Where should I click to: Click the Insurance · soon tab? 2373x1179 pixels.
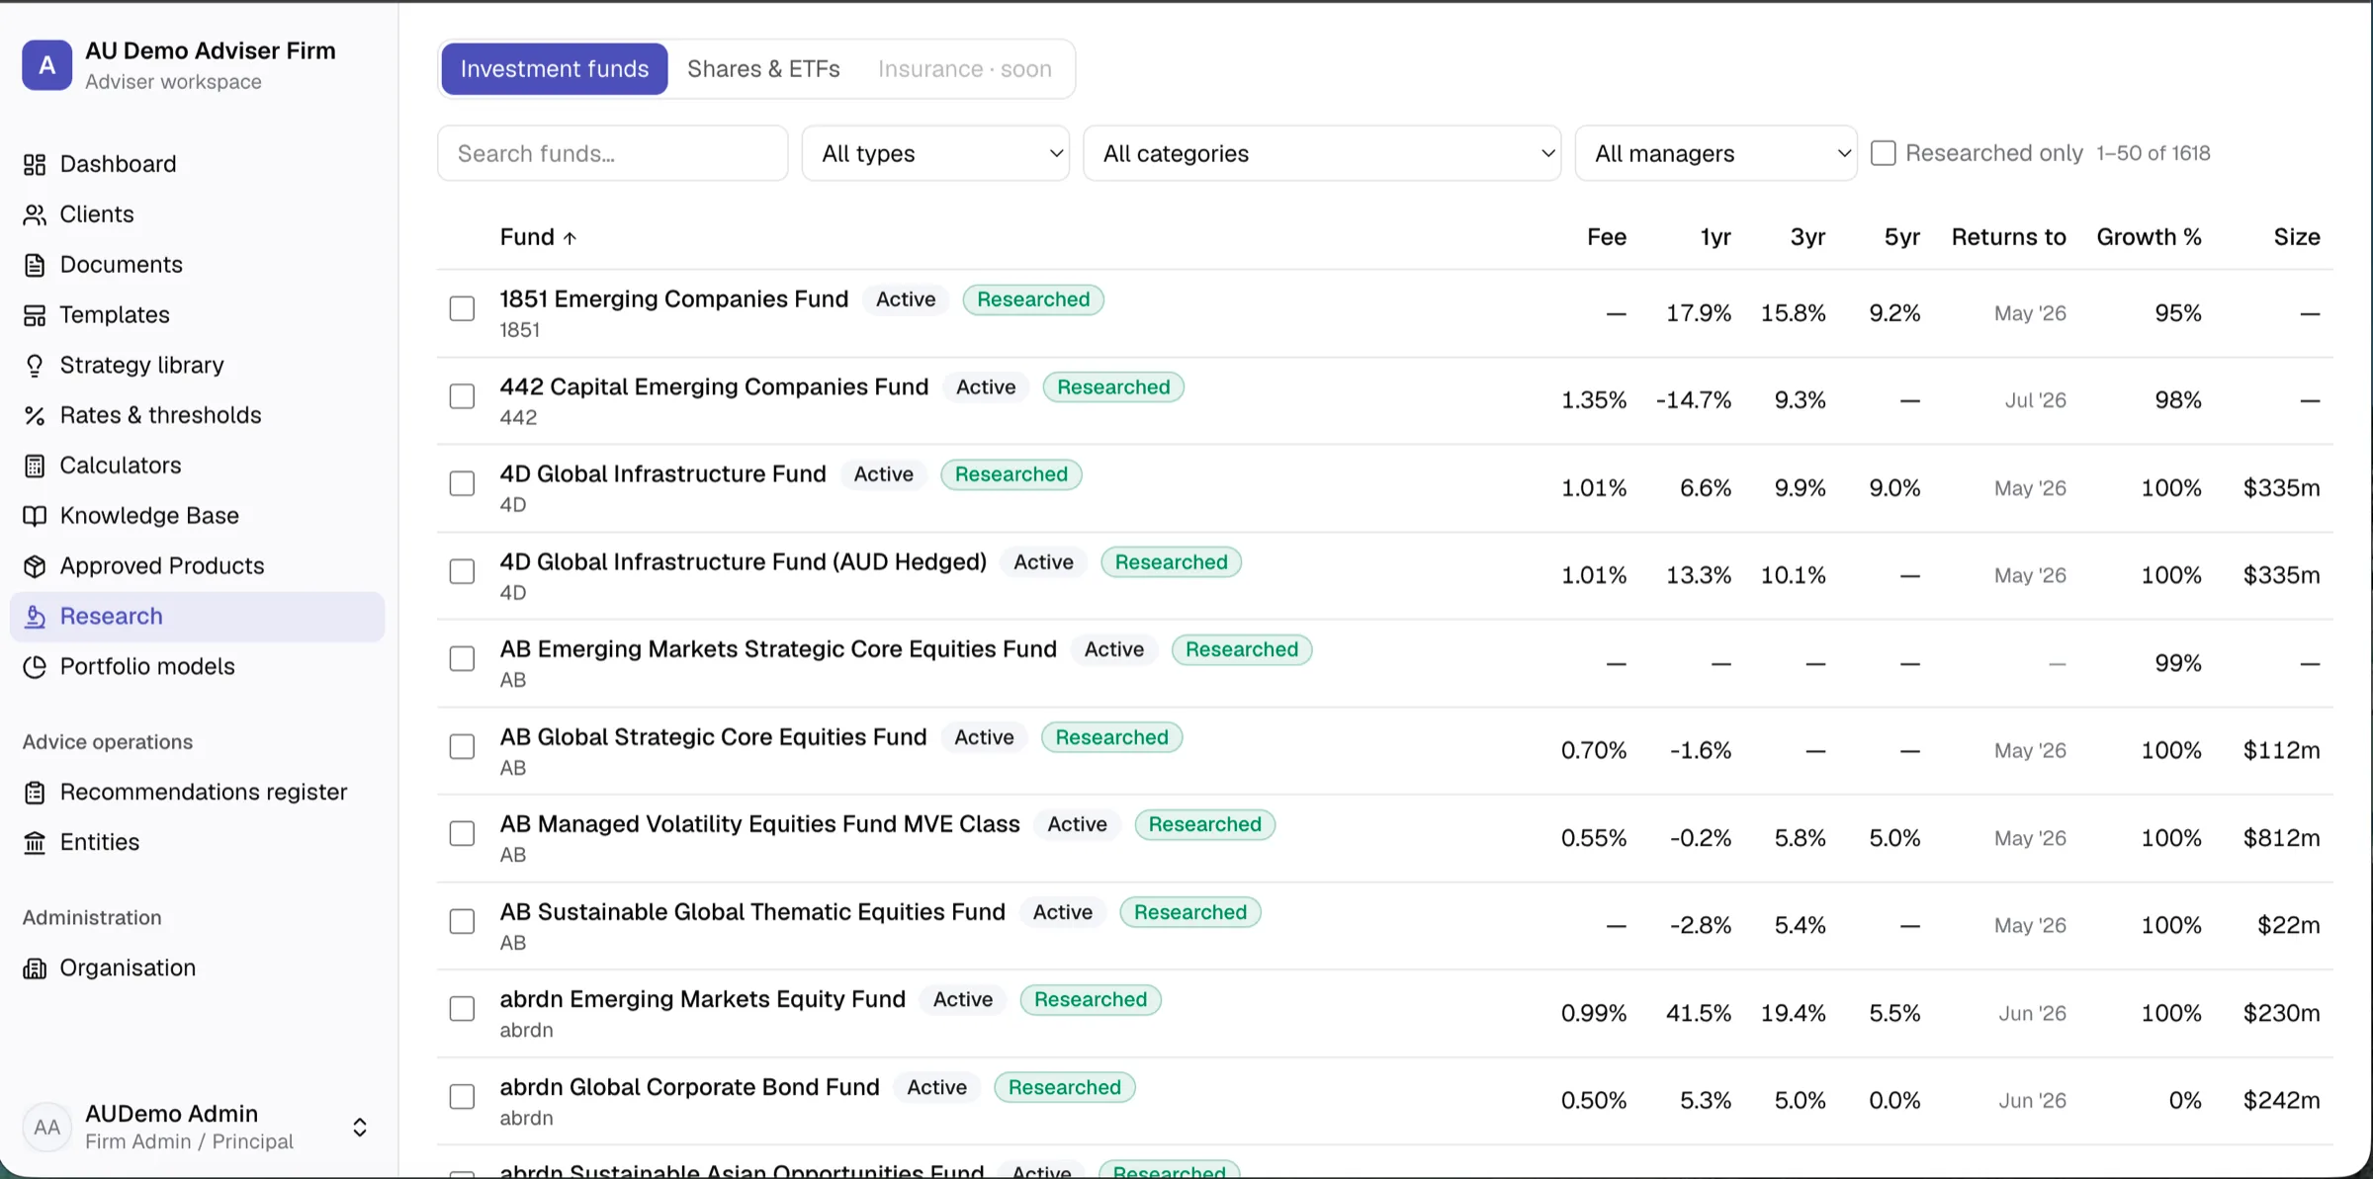pyautogui.click(x=965, y=69)
